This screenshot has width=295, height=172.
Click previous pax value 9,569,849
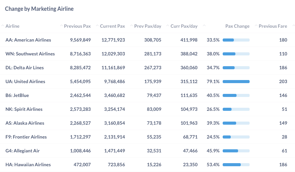(80, 40)
